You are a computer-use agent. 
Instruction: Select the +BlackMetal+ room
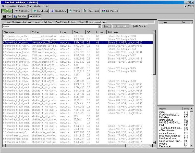[x=174, y=130]
